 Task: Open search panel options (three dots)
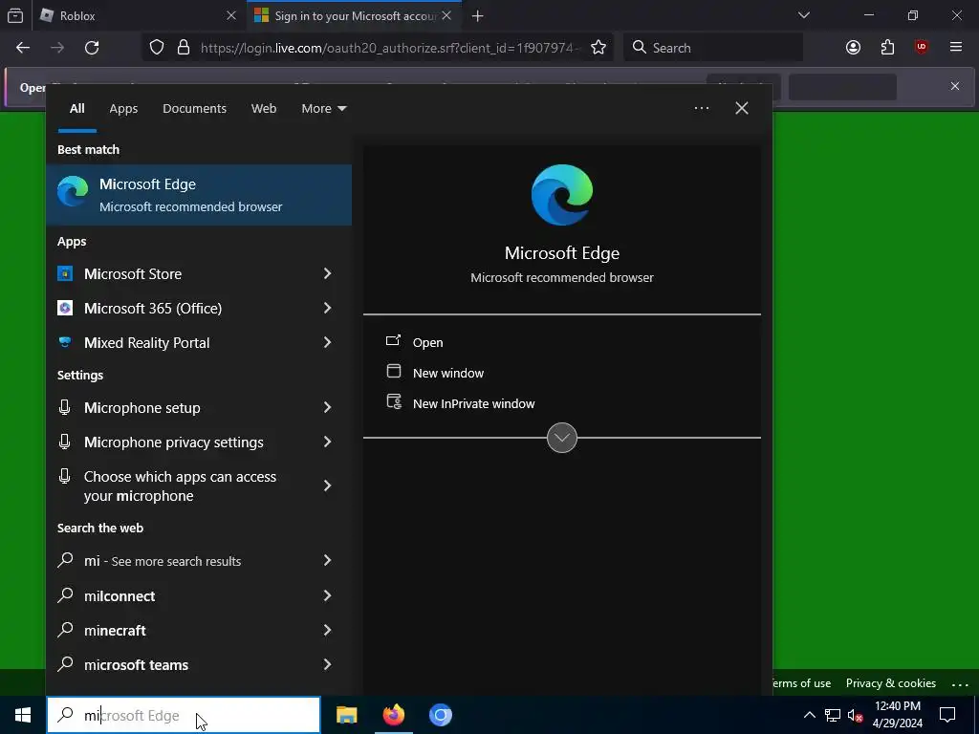tap(701, 109)
